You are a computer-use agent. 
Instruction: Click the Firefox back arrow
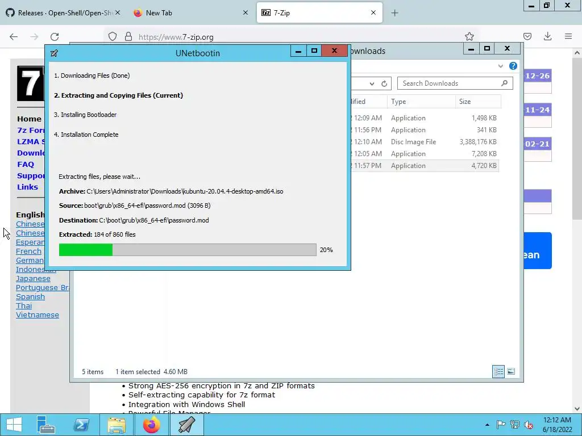click(x=14, y=37)
